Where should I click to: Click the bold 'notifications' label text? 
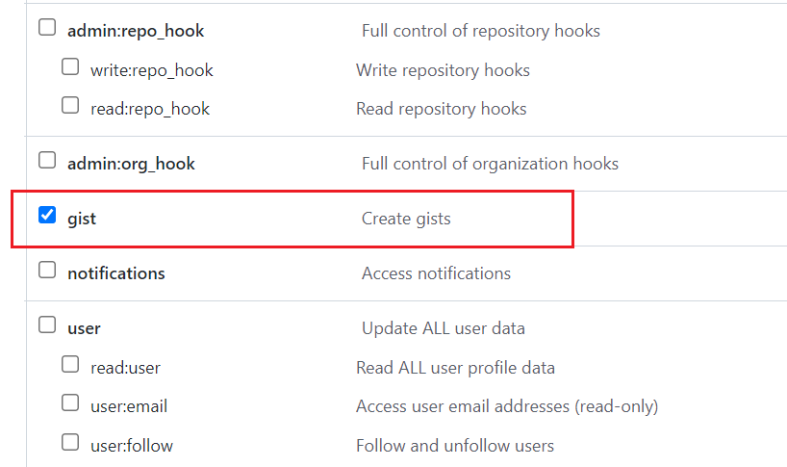116,273
